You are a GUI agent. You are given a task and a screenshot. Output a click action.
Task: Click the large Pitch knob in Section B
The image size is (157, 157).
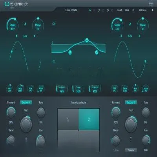click(x=131, y=124)
